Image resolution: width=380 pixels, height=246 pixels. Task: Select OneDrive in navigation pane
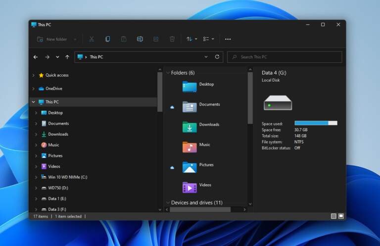click(54, 89)
